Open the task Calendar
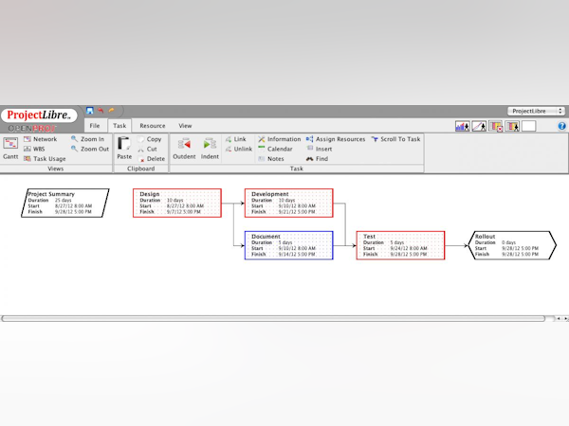The height and width of the screenshot is (426, 569). pyautogui.click(x=275, y=149)
